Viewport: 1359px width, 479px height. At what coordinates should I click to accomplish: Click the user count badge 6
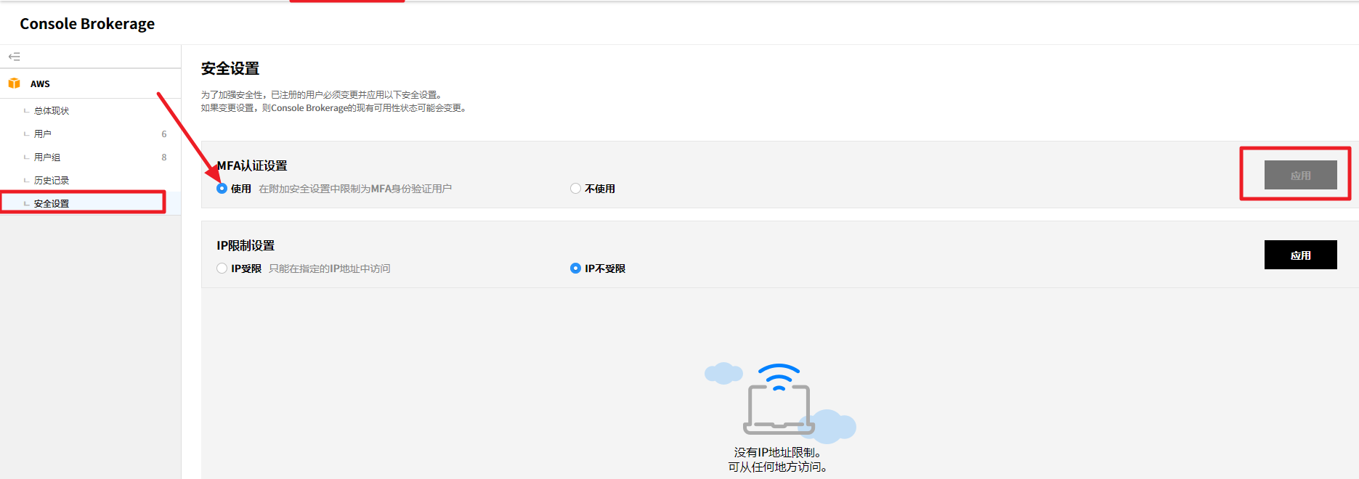[x=164, y=134]
